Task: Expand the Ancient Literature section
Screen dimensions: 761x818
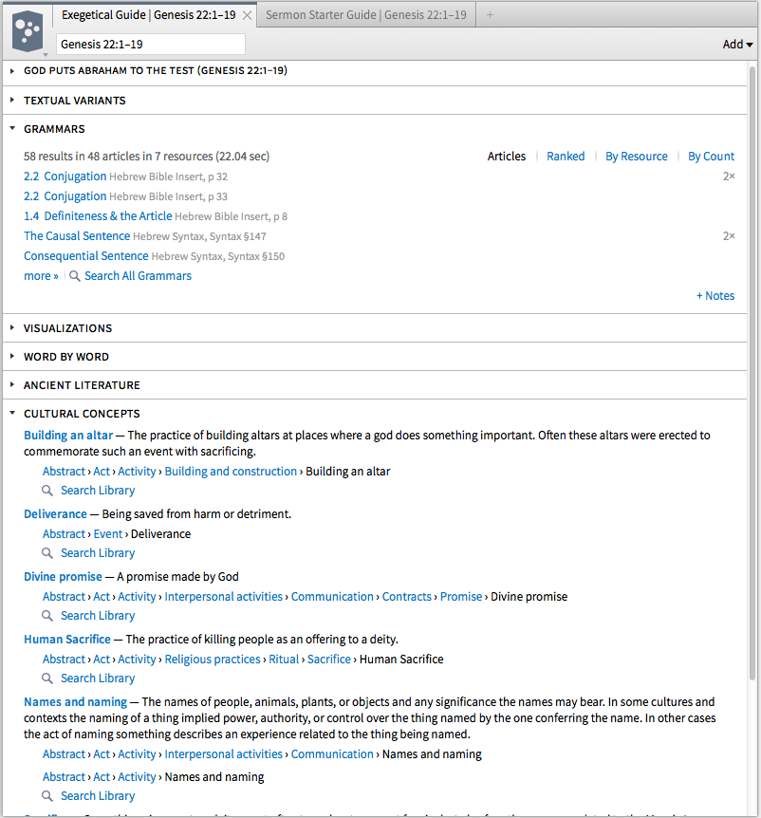Action: coord(12,385)
